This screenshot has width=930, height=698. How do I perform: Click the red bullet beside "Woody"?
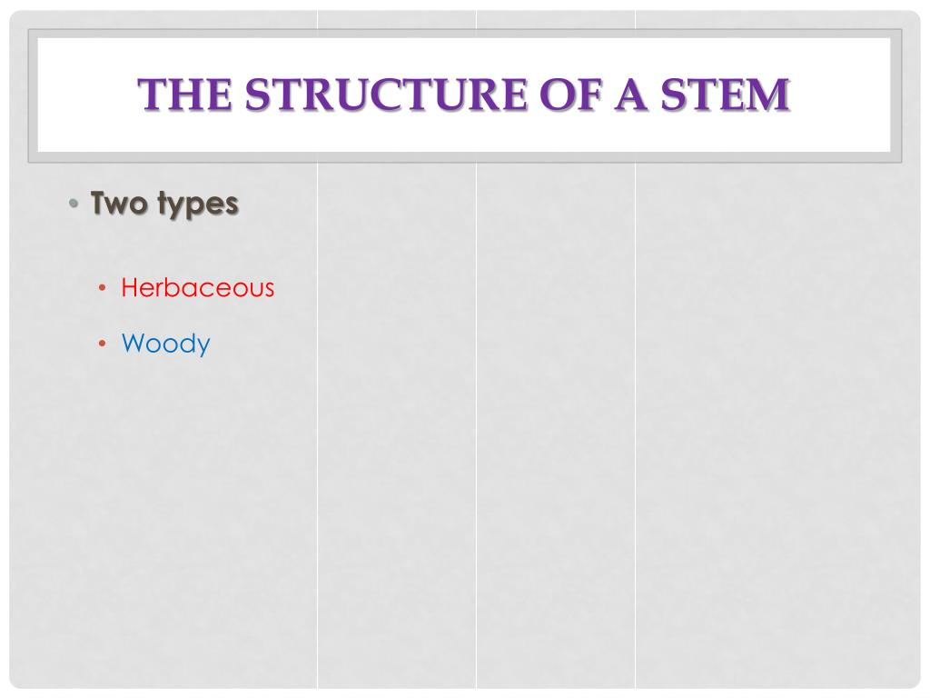point(102,343)
